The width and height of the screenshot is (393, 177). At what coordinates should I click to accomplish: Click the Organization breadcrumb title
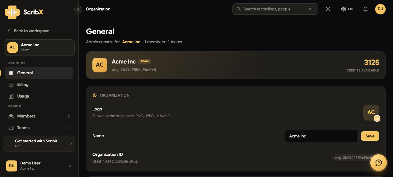point(98,9)
